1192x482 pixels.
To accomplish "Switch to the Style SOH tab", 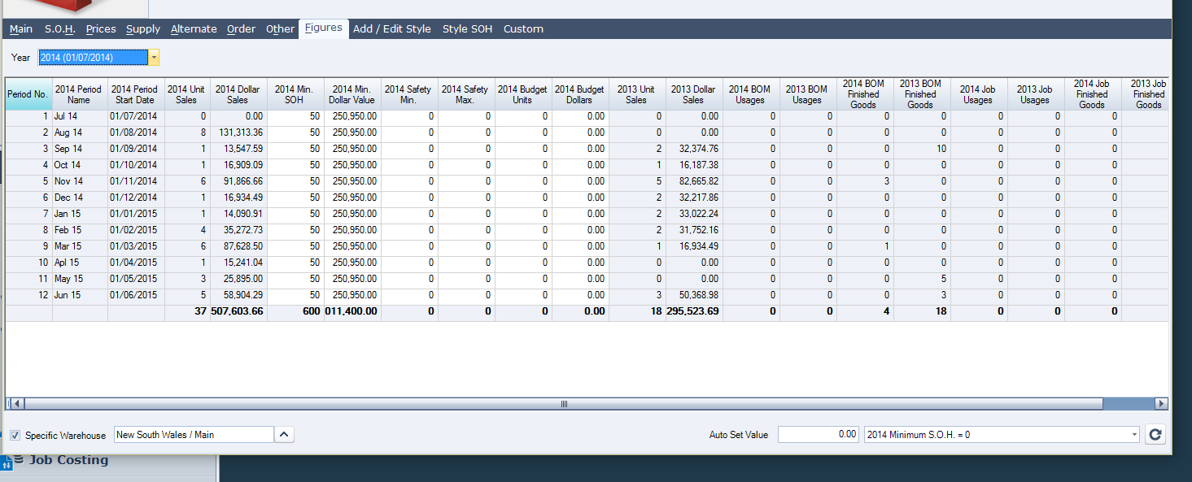I will [467, 29].
